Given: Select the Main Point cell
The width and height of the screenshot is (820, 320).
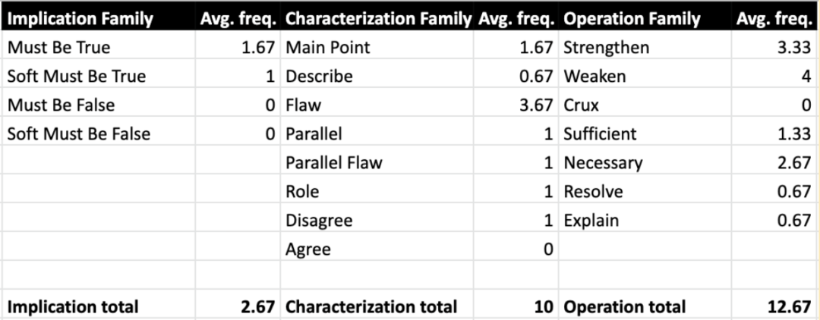Looking at the screenshot, I should pyautogui.click(x=328, y=48).
